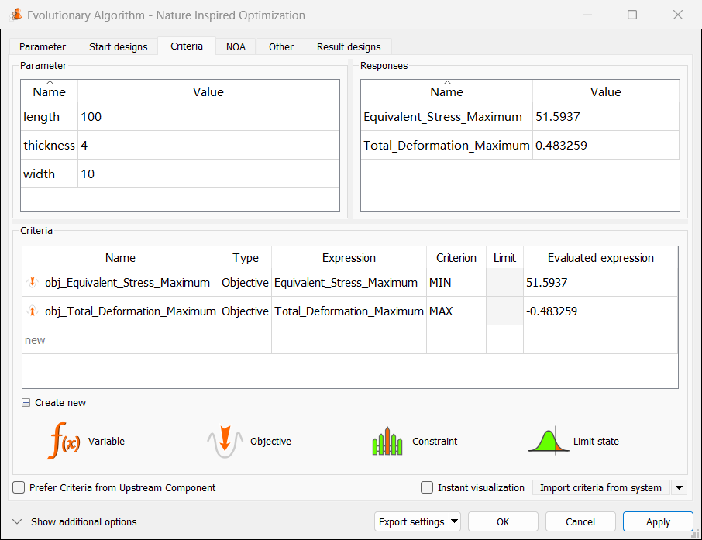Screen dimensions: 702x540
Task: Click the Export settings button
Action: [x=411, y=521]
